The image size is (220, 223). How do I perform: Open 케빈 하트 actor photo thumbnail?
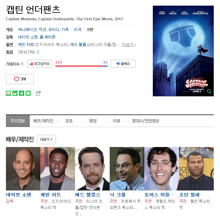(x=57, y=169)
